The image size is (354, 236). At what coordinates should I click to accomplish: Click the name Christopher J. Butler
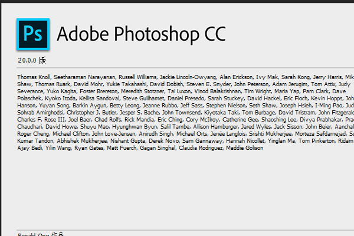pyautogui.click(x=91, y=113)
